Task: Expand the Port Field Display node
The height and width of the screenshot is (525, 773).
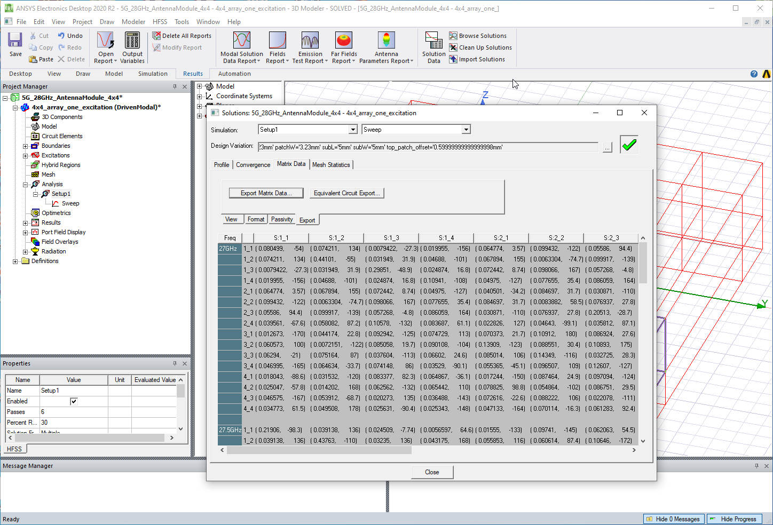Action: point(25,232)
